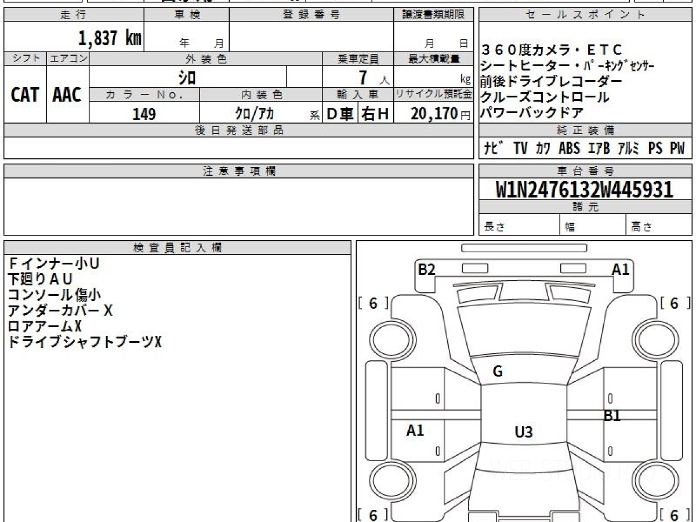Click the B1 mark on the car diagram

click(x=612, y=415)
